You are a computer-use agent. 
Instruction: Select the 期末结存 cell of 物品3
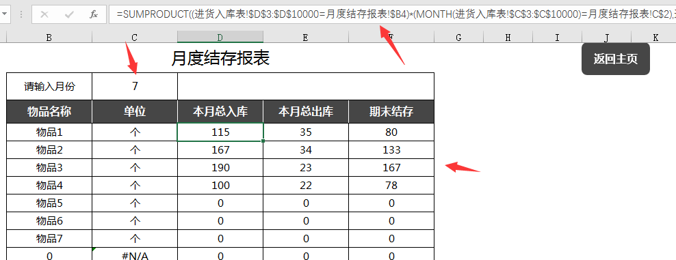(x=391, y=167)
